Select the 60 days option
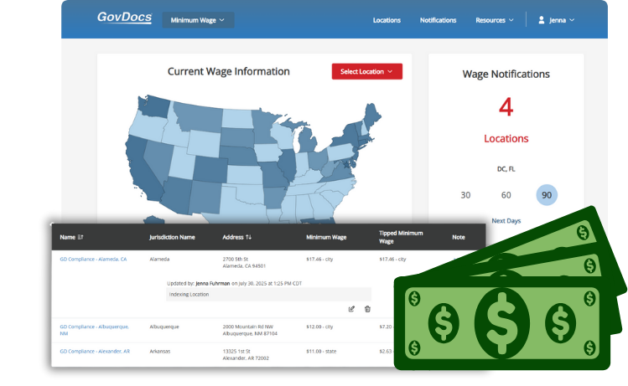This screenshot has width=628, height=386. click(506, 195)
